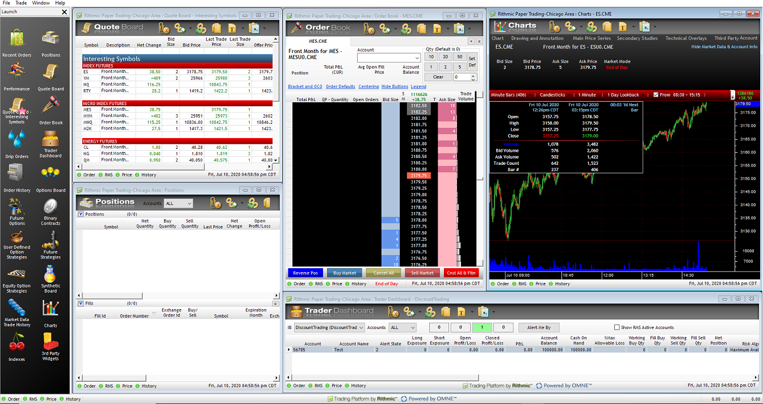Launch Future Strategies from sidebar
763x404 pixels.
51,240
